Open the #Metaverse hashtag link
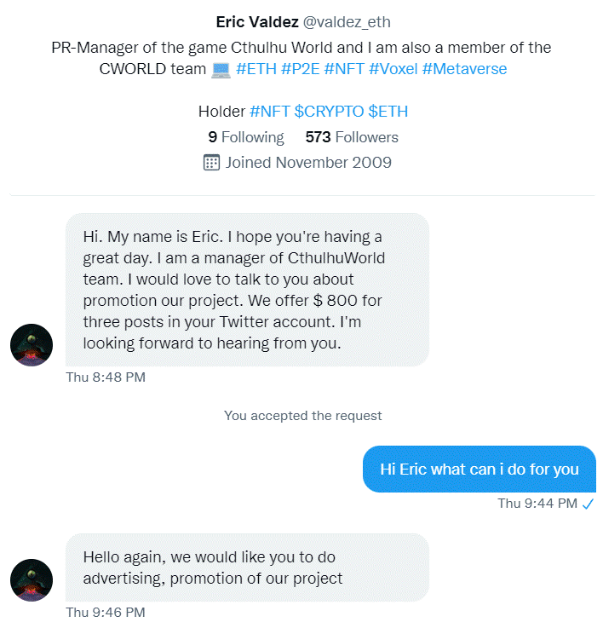 pos(464,69)
